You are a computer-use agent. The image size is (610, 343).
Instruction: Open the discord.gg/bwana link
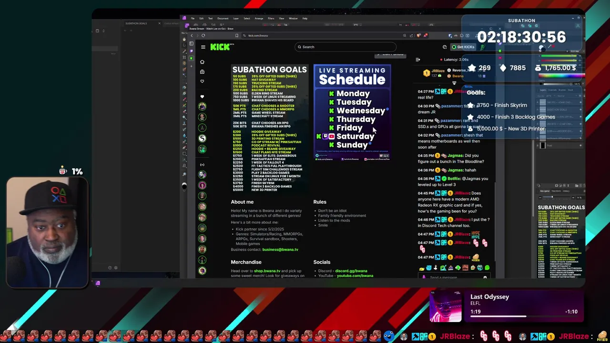click(x=351, y=271)
